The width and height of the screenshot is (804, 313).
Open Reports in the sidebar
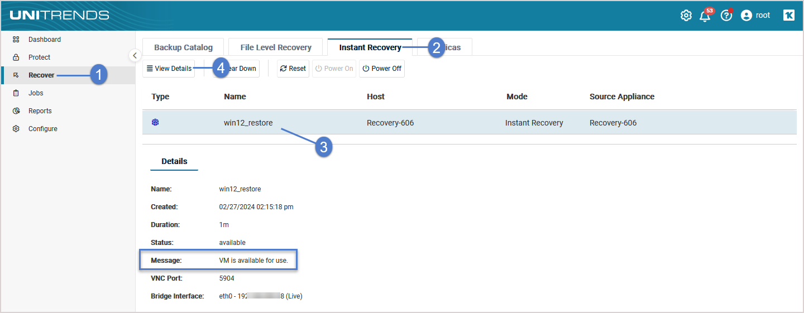pos(40,111)
